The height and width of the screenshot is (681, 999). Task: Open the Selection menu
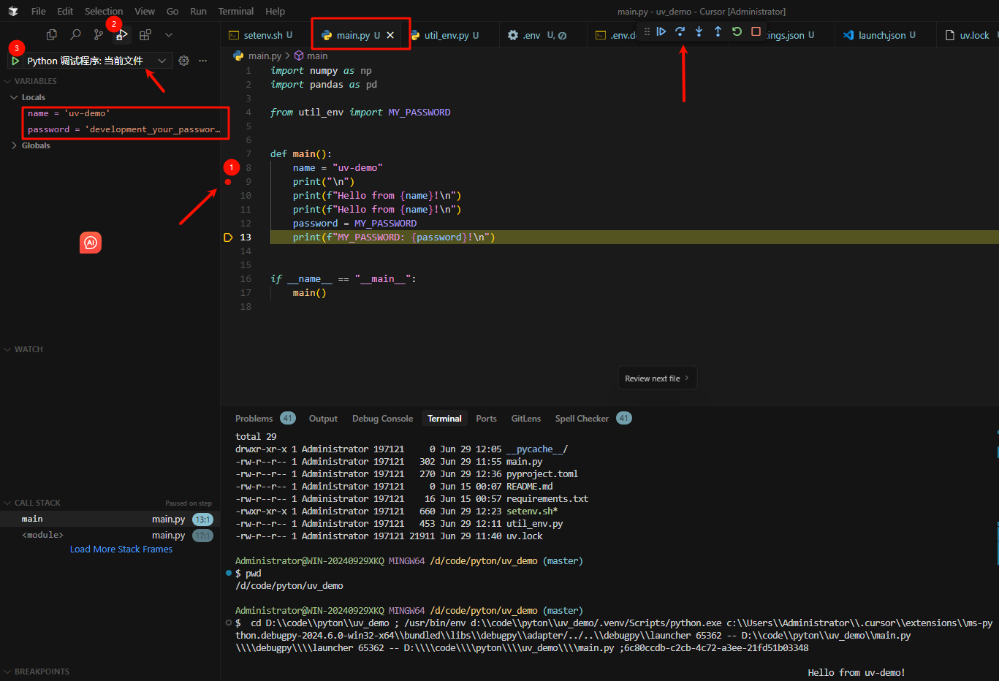(103, 11)
